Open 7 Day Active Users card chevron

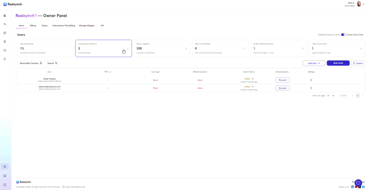tap(361, 48)
